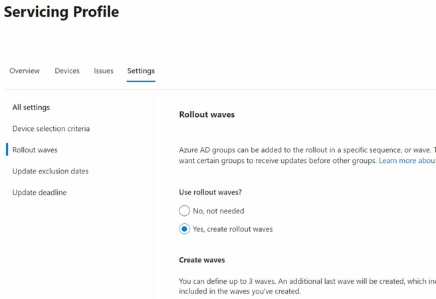Choose the filled "Yes, create rollout waves" radio circle
This screenshot has height=299, width=436.
[185, 229]
